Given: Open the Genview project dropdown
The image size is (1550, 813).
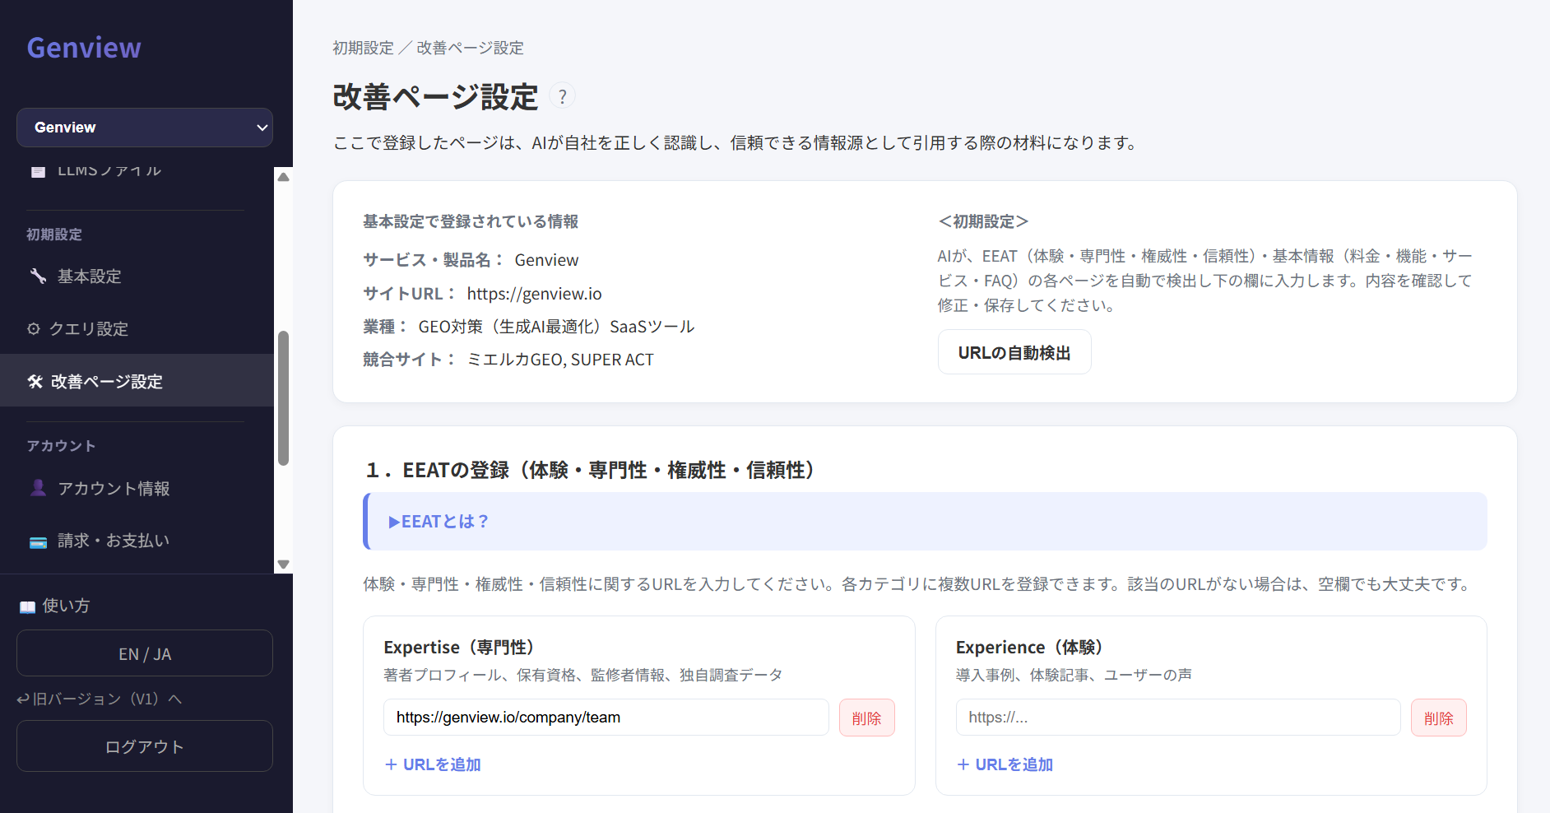Looking at the screenshot, I should 145,128.
